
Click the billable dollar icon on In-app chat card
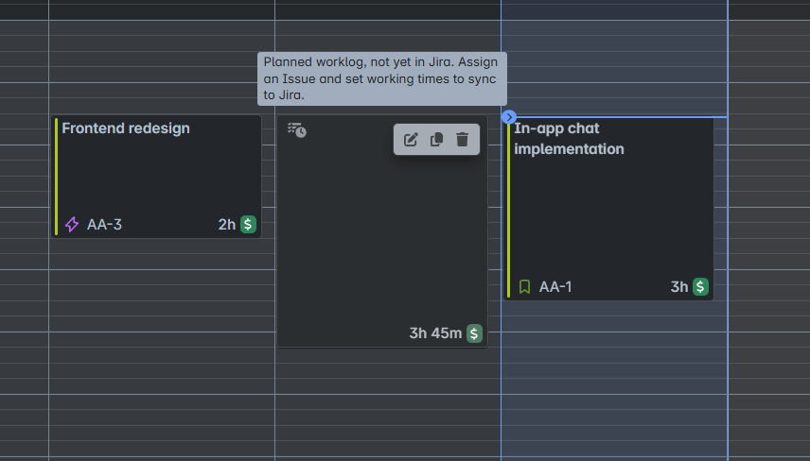pos(700,286)
